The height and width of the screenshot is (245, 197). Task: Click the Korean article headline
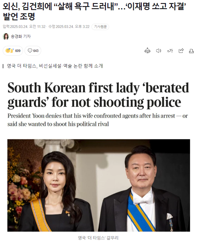[x=94, y=11]
